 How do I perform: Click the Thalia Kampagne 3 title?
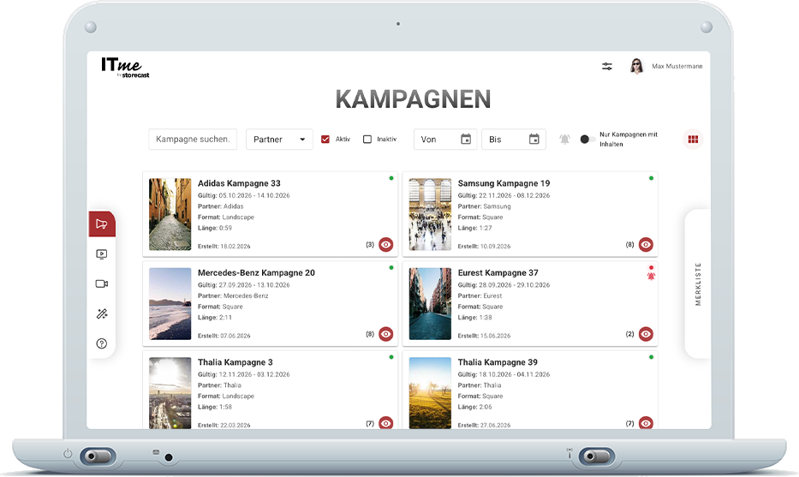pos(236,362)
